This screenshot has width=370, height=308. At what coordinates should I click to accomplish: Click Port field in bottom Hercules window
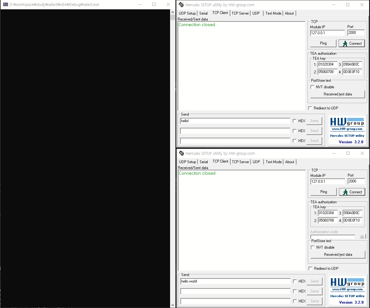pos(356,182)
